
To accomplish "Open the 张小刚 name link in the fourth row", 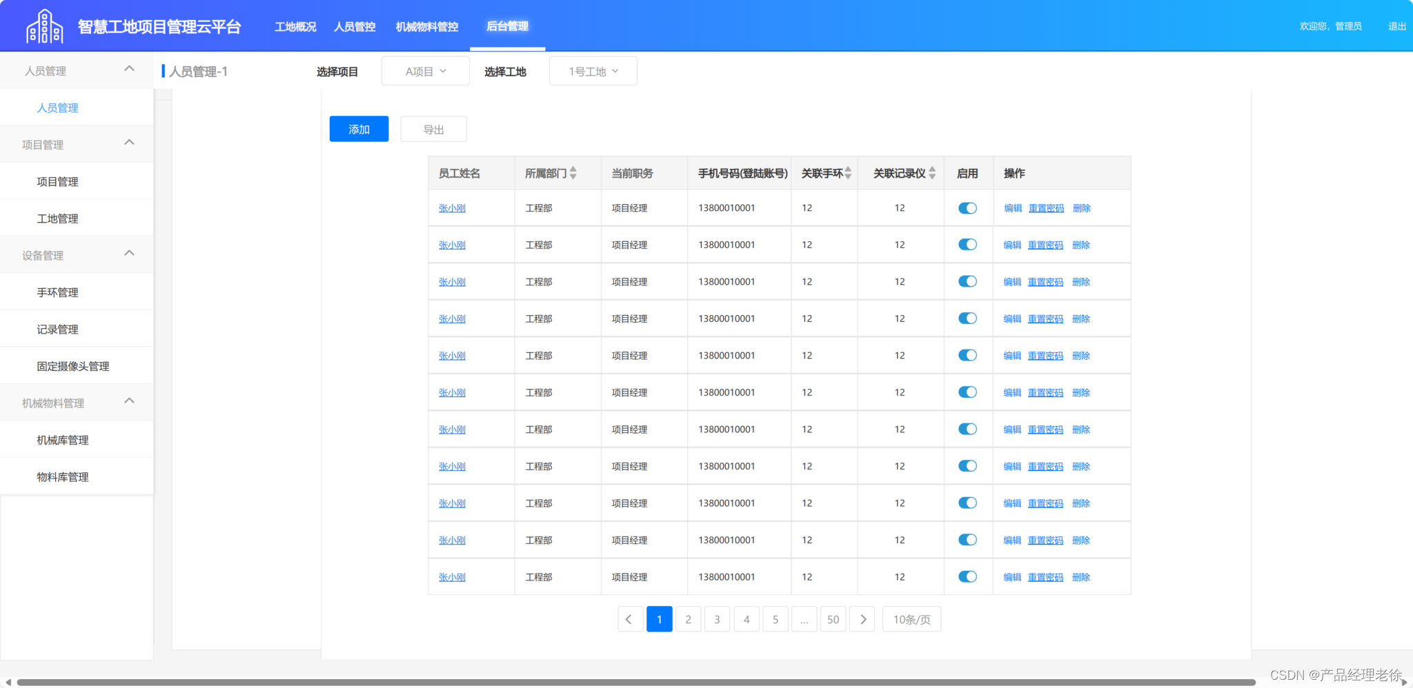I will pyautogui.click(x=452, y=318).
